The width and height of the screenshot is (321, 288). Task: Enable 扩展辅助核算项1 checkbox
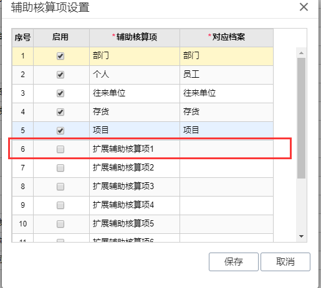60,149
